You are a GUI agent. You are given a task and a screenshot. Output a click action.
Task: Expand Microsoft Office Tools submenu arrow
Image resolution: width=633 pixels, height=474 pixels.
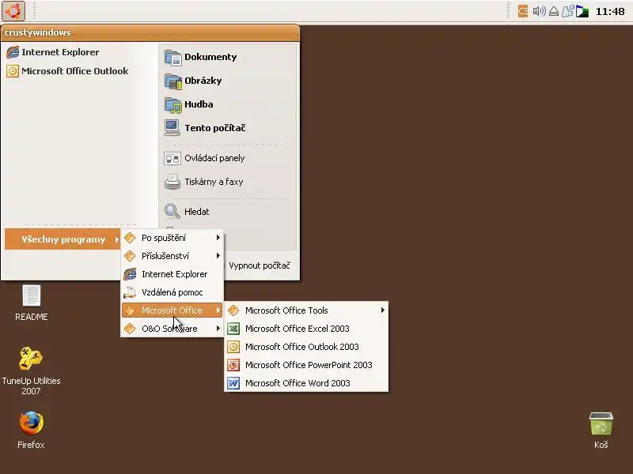coord(383,310)
